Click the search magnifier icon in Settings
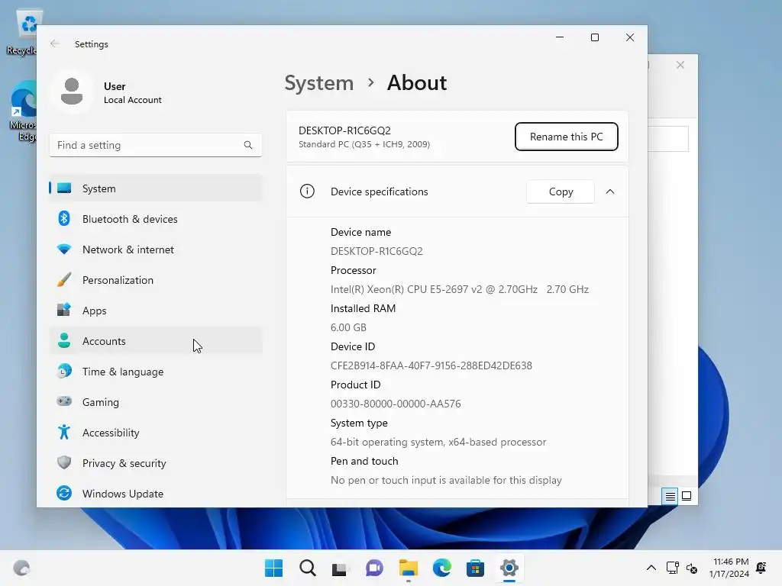The height and width of the screenshot is (586, 782). click(x=248, y=145)
